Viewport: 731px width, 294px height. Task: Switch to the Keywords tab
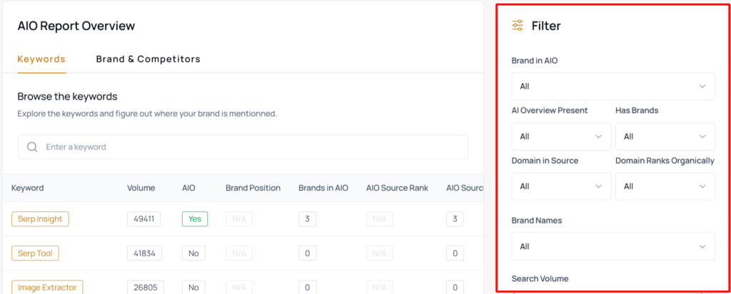(x=41, y=59)
